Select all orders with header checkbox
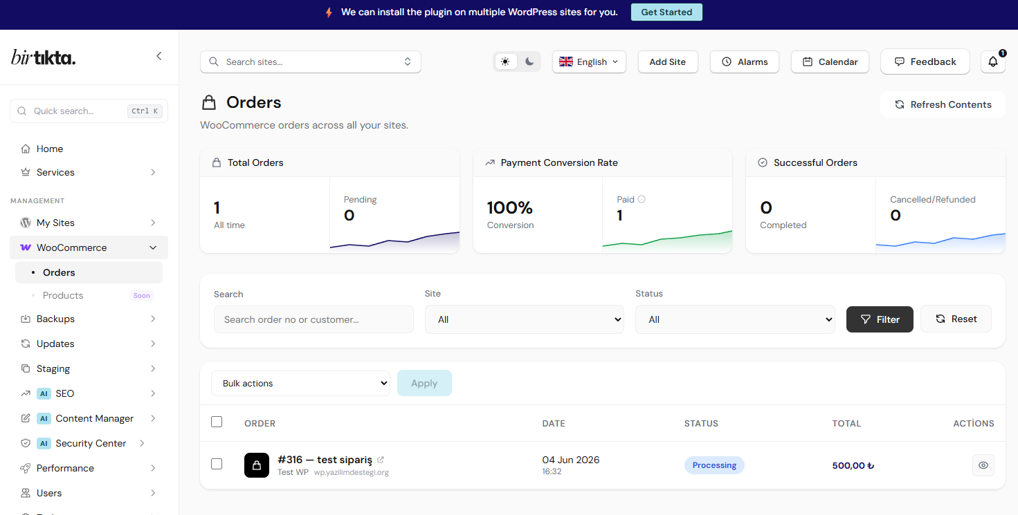This screenshot has width=1018, height=515. [x=217, y=422]
